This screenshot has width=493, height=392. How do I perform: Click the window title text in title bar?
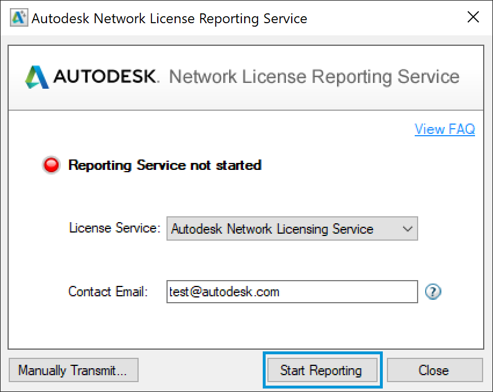(169, 18)
